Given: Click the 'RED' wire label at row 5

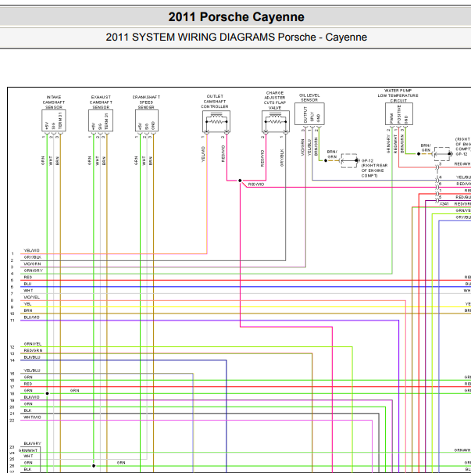Looking at the screenshot, I should [28, 278].
